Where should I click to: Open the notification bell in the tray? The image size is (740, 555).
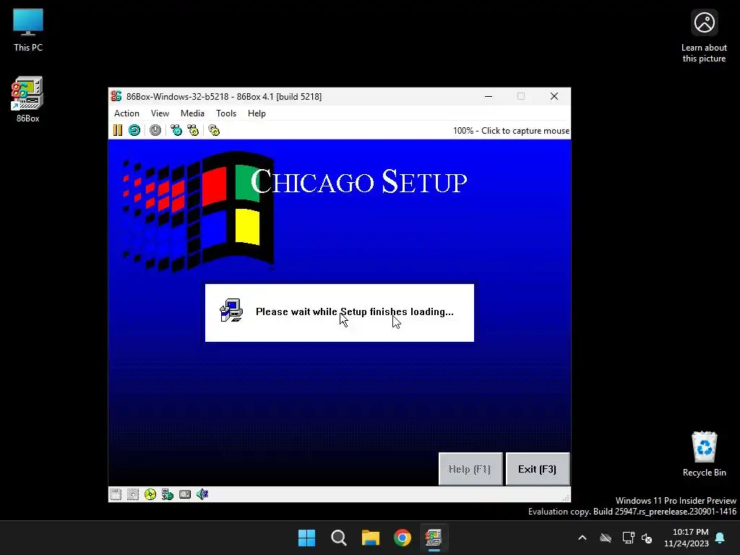pyautogui.click(x=720, y=538)
